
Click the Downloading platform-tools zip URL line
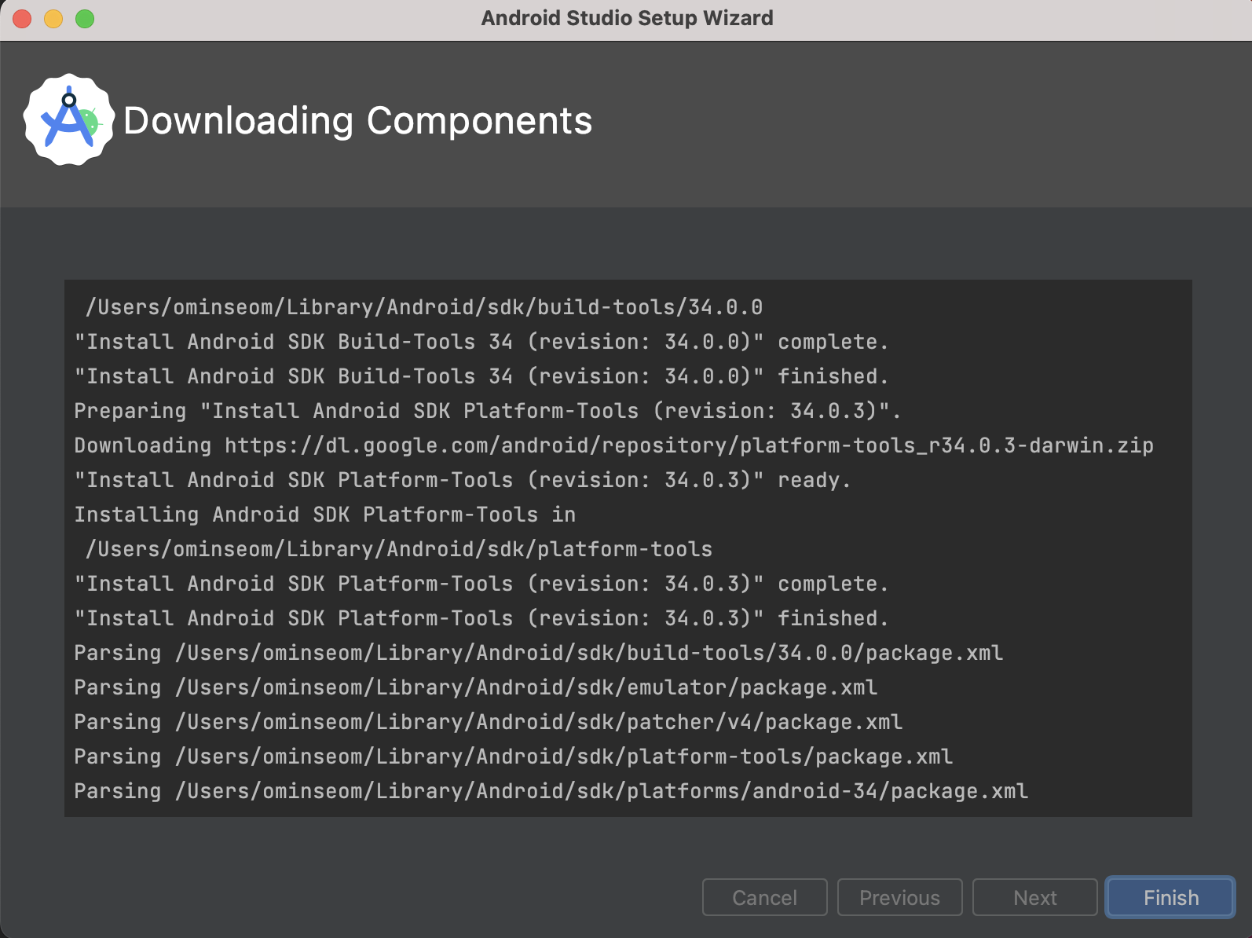pos(613,445)
